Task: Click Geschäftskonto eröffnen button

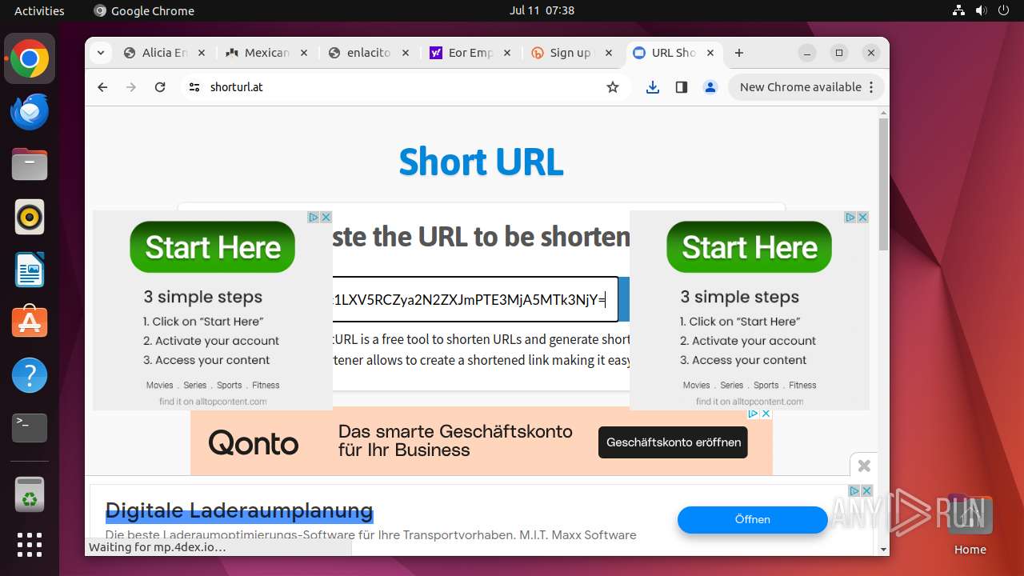Action: pyautogui.click(x=673, y=442)
